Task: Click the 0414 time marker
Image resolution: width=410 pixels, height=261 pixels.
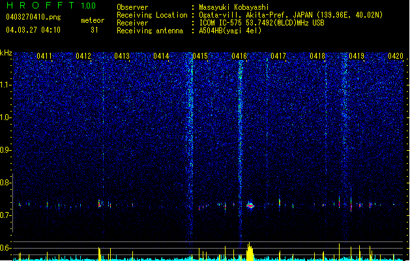Action: click(x=161, y=56)
